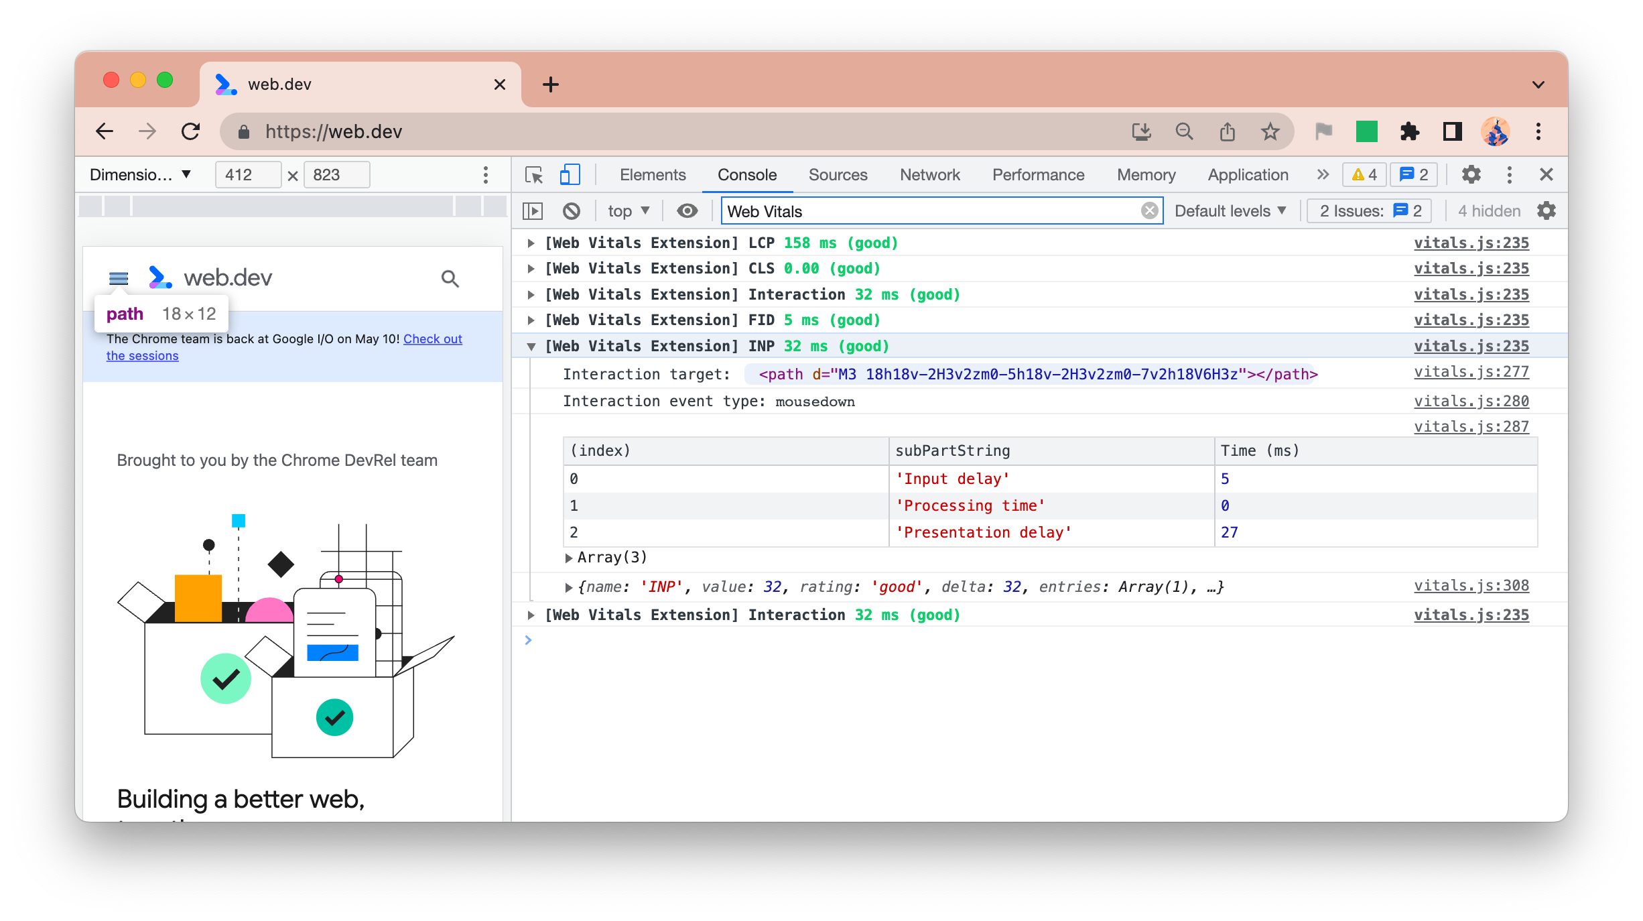The image size is (1643, 921).
Task: Click the no-entry/block request icon
Action: pyautogui.click(x=571, y=210)
